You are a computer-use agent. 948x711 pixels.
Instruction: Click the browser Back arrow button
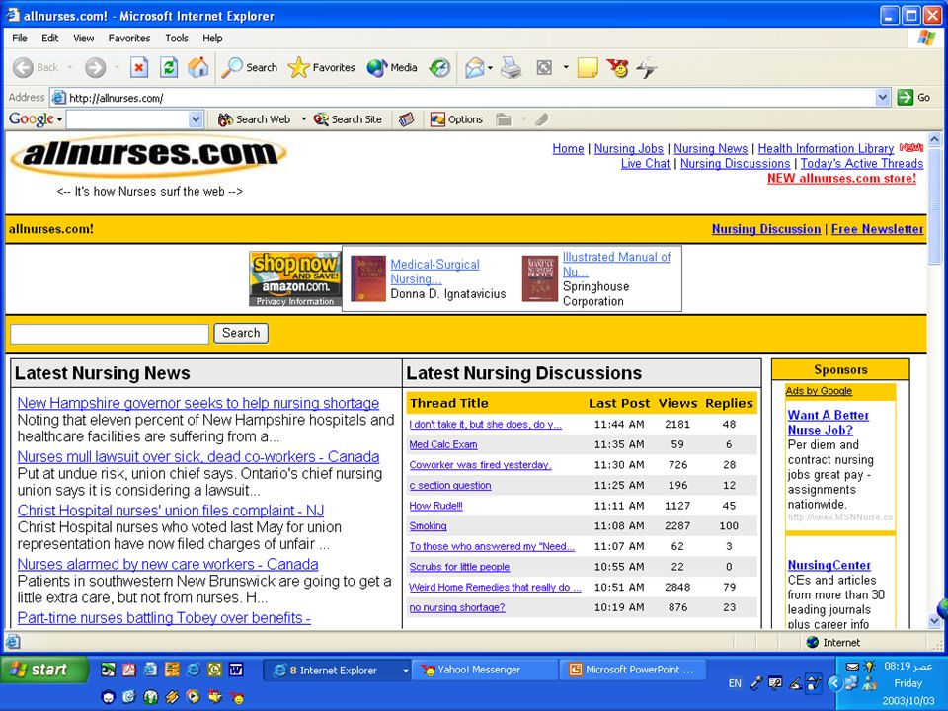36,68
